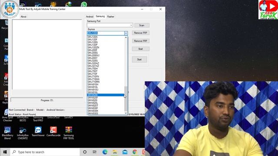Click inside the empty log output area
This screenshot has width=278, height=156.
47,55
